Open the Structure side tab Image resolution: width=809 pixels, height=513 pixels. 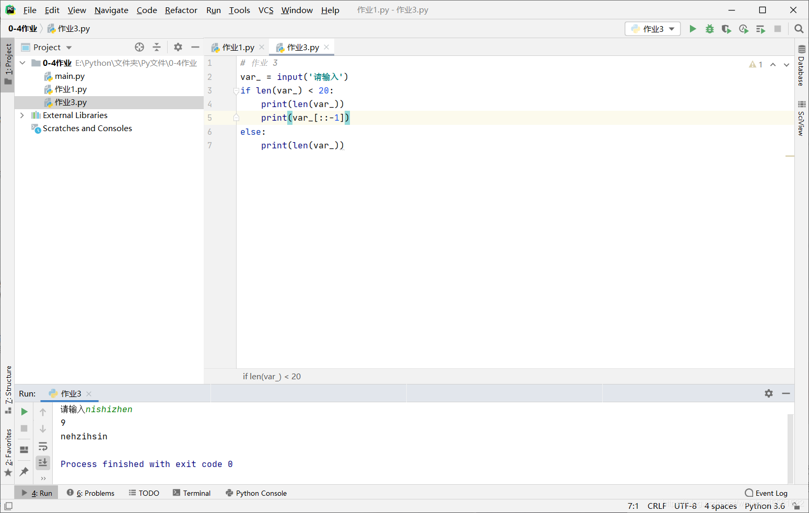8,389
